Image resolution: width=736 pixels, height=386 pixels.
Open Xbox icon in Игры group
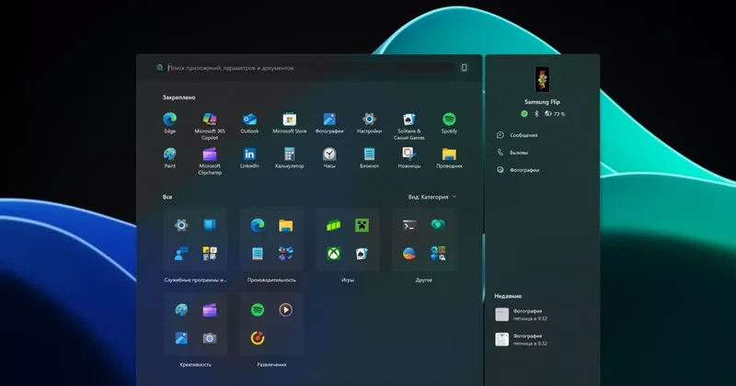[x=334, y=254]
